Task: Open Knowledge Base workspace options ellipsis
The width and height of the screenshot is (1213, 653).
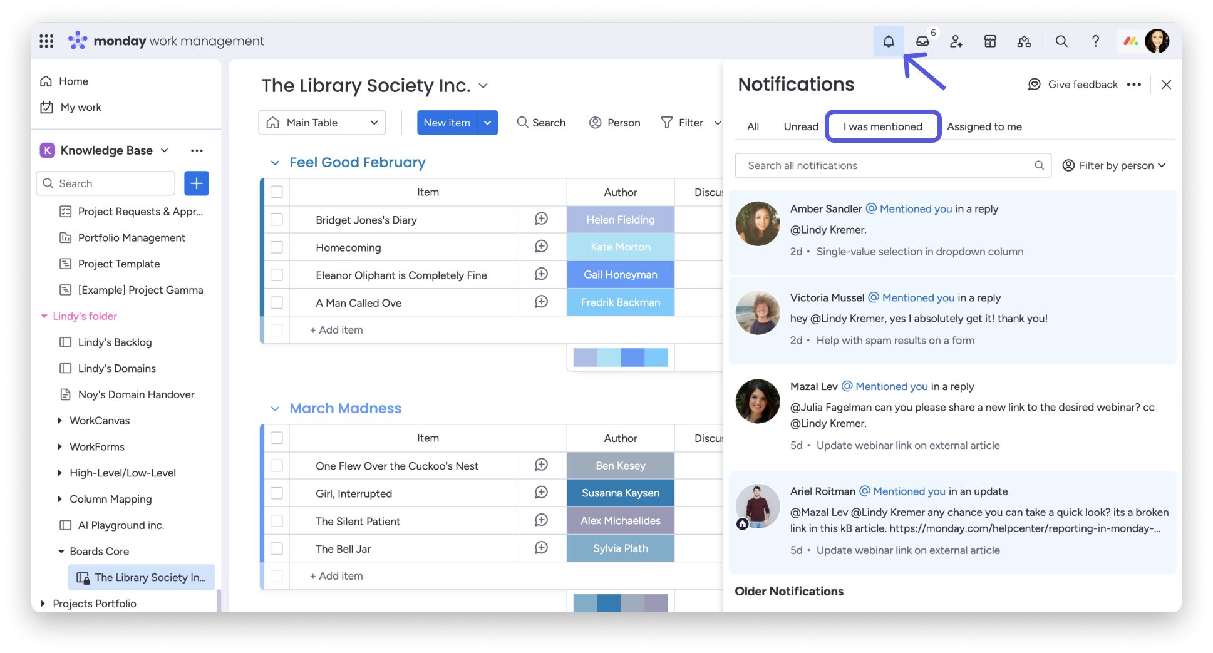Action: click(197, 150)
